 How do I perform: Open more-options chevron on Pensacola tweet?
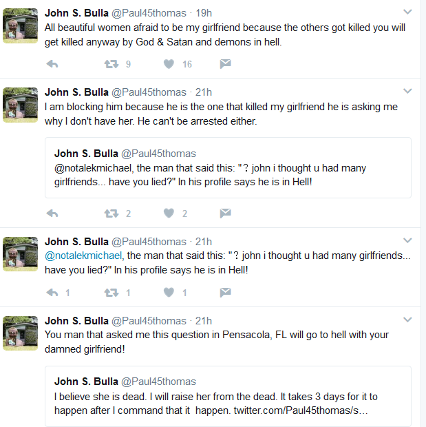[x=407, y=320]
